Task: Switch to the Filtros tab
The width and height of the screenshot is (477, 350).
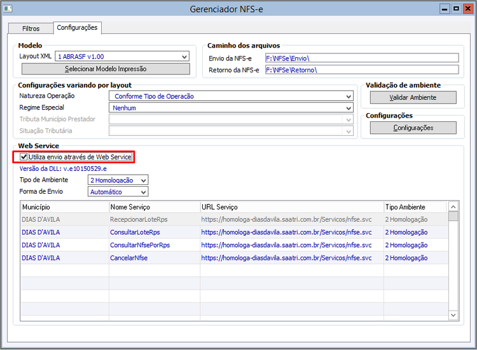Action: pos(31,29)
